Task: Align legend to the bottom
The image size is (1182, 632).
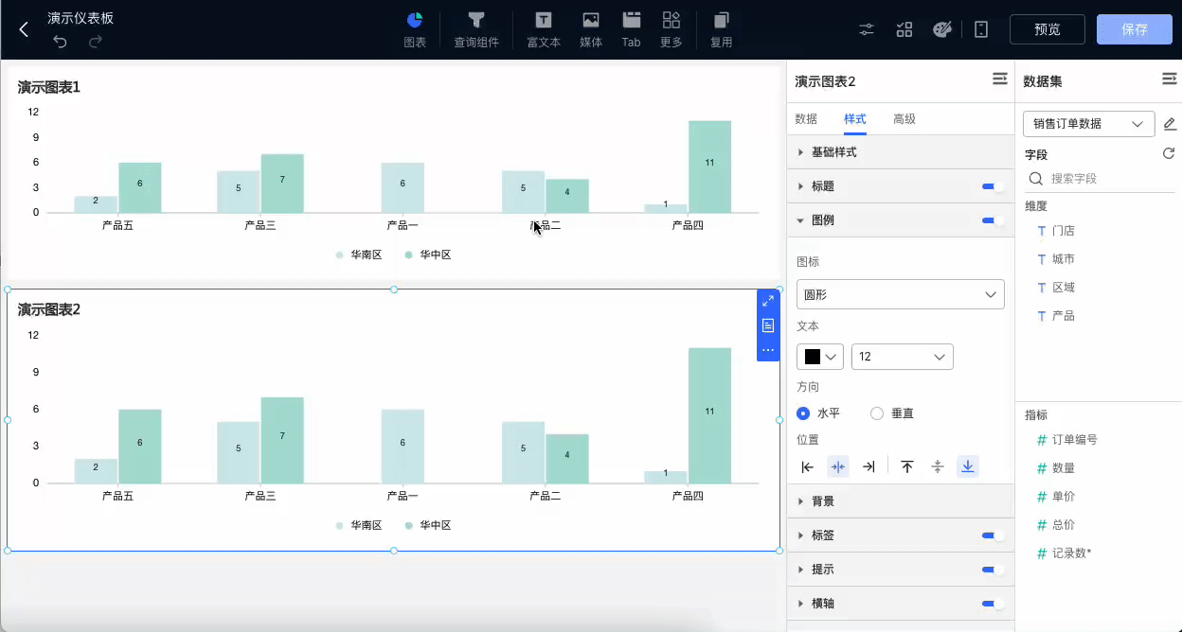Action: [968, 466]
